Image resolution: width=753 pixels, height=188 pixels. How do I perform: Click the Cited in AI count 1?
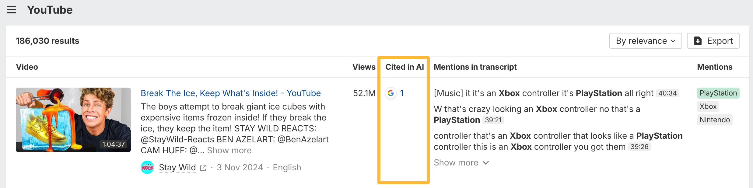pos(402,93)
